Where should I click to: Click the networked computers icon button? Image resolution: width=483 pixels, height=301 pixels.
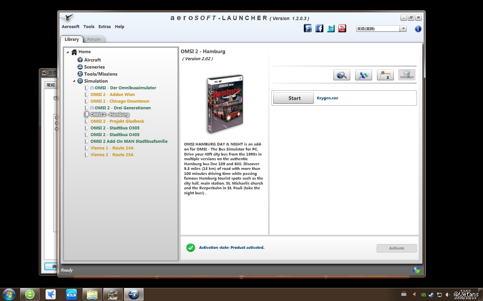pyautogui.click(x=364, y=75)
